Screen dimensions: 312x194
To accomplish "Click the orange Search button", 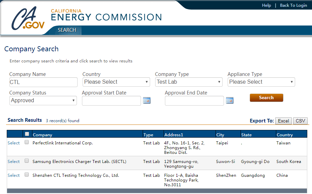I will tap(266, 98).
